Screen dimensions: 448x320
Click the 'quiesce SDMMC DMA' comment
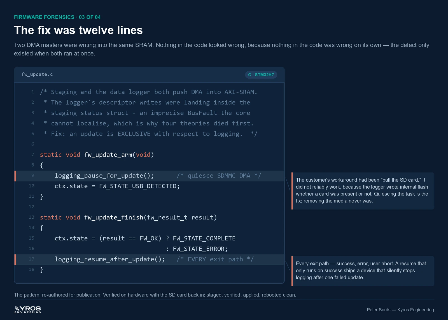click(219, 176)
